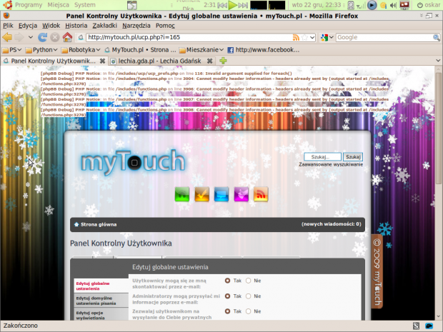The image size is (443, 332).
Task: Open the facebook.com bookmark in toolbar
Action: (264, 50)
